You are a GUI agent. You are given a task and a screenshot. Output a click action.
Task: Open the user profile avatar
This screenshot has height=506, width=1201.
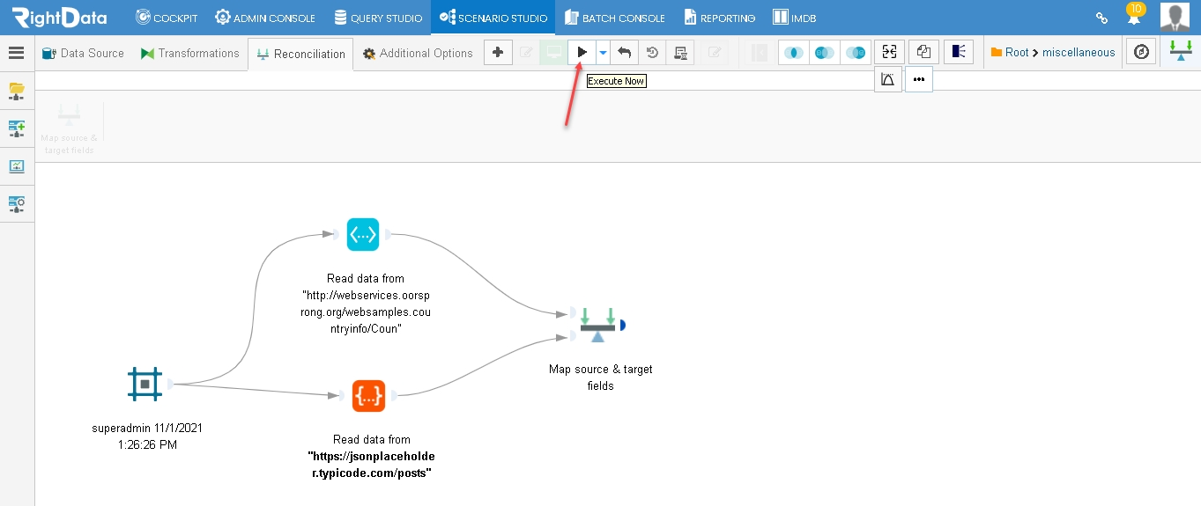click(x=1175, y=17)
